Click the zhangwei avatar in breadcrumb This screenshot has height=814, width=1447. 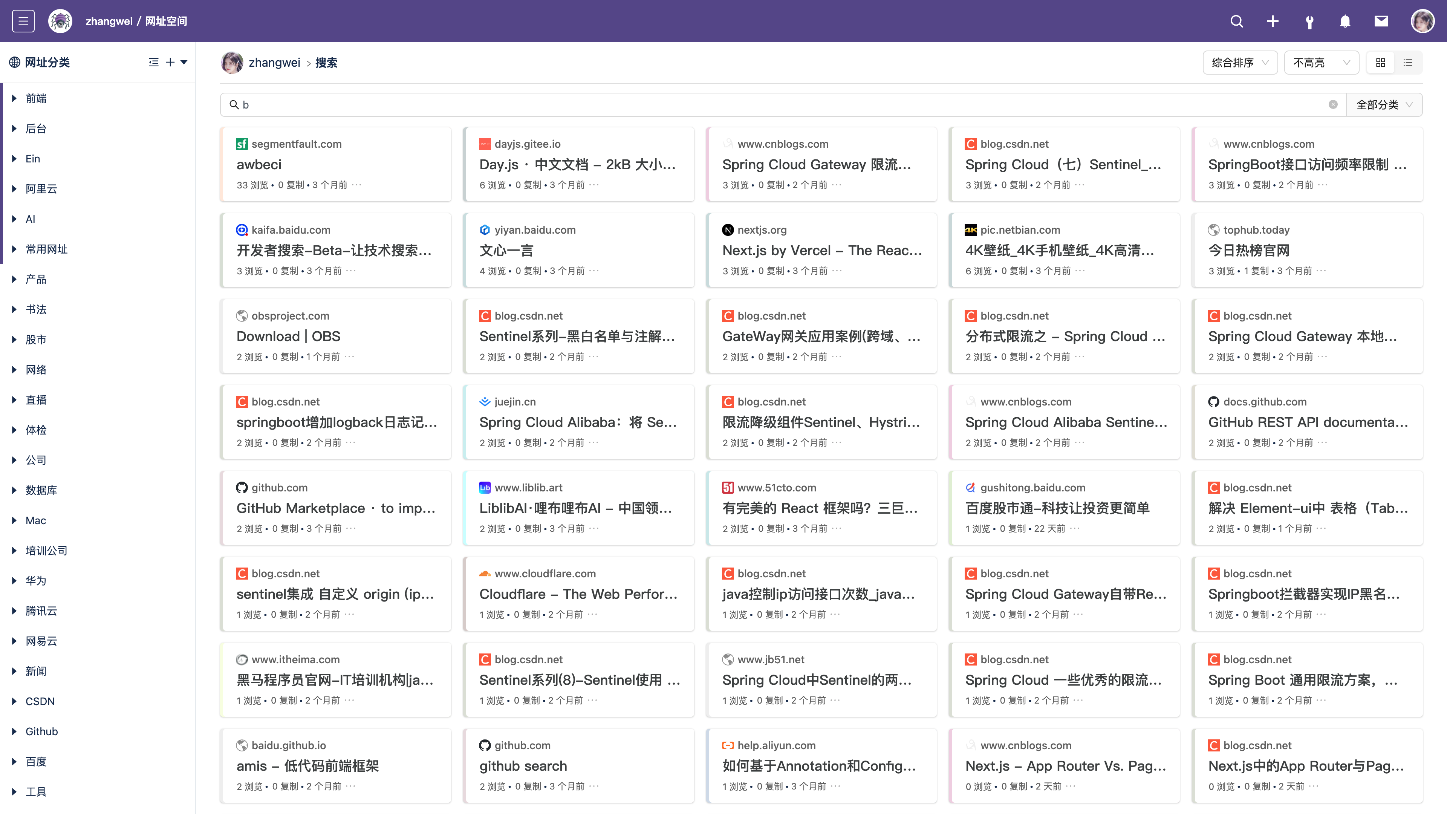[x=232, y=62]
